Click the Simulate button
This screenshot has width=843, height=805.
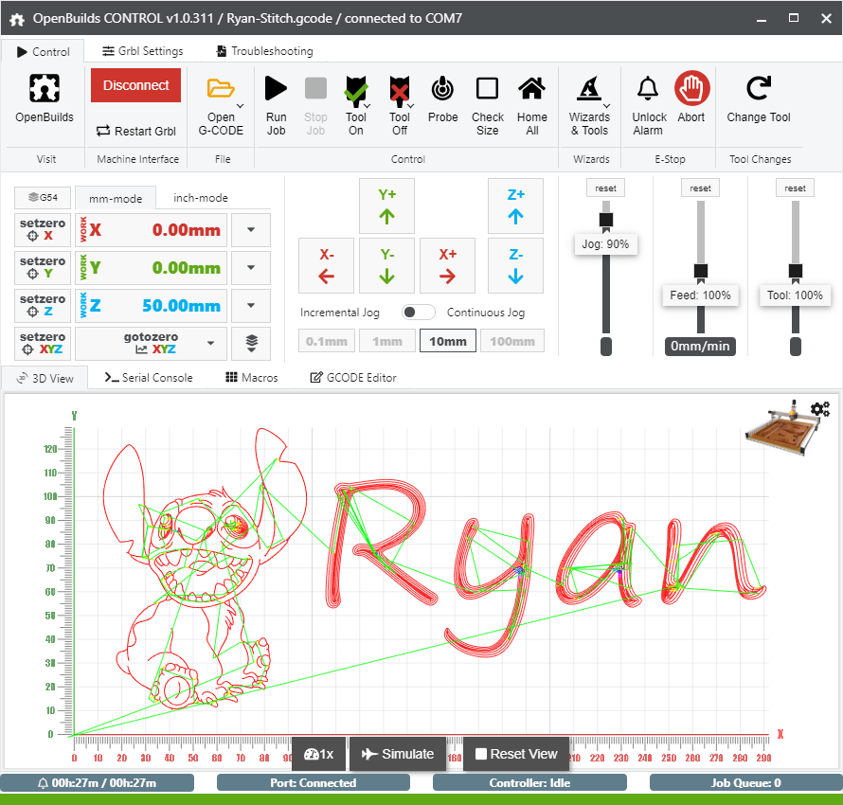(x=399, y=754)
